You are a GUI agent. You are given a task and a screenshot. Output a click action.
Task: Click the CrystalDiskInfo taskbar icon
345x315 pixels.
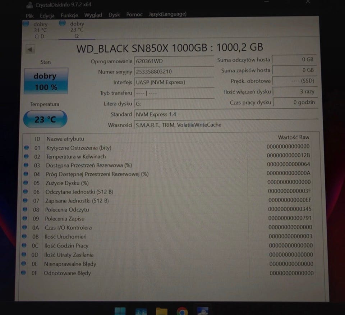coord(203,311)
